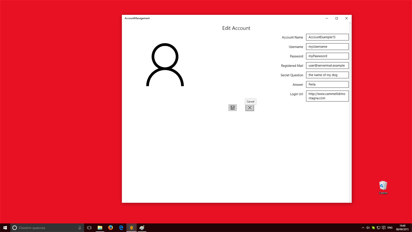The width and height of the screenshot is (412, 232).
Task: Click the Registered Mail label
Action: (x=292, y=66)
